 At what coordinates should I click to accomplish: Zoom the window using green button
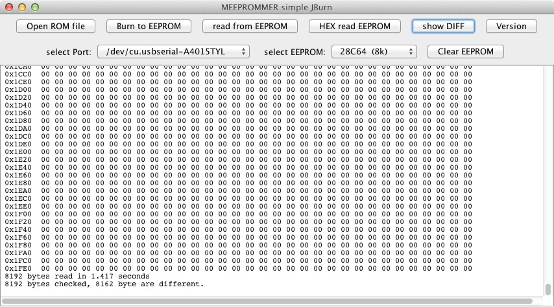coord(34,6)
